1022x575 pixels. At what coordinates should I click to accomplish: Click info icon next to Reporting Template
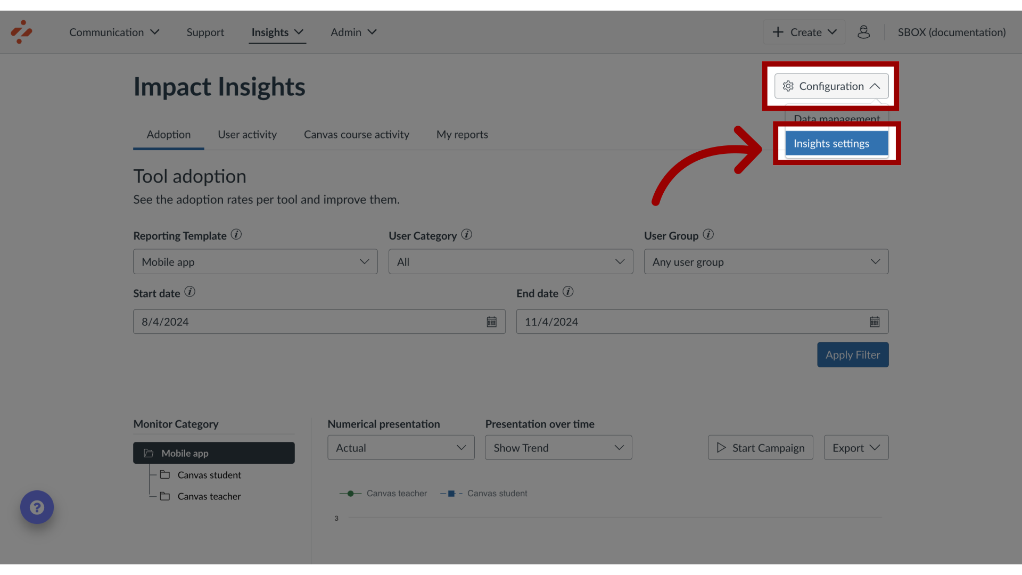(x=236, y=234)
